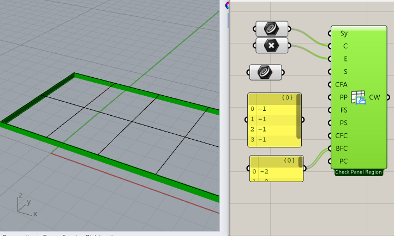This screenshot has width=394, height=236.
Task: Click the CFA input on Check Panel Region
Action: pos(341,85)
